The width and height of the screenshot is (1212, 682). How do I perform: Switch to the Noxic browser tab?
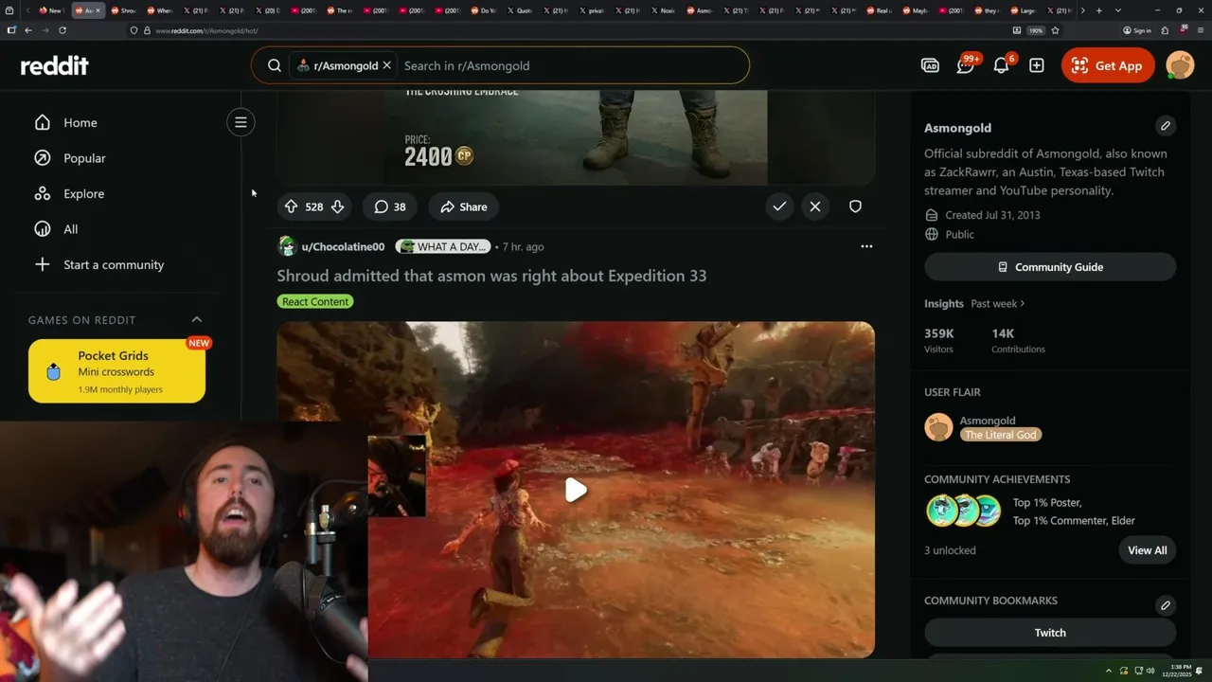pyautogui.click(x=664, y=10)
